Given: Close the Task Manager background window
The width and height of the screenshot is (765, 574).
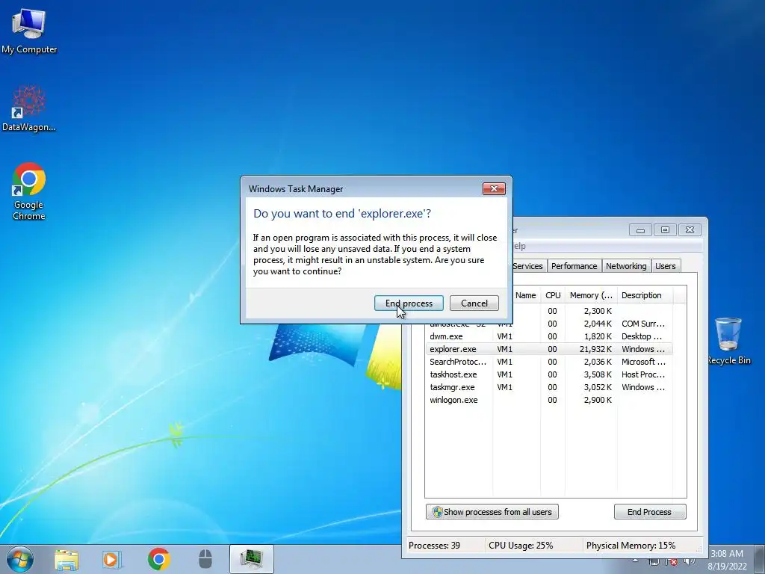Looking at the screenshot, I should point(690,230).
